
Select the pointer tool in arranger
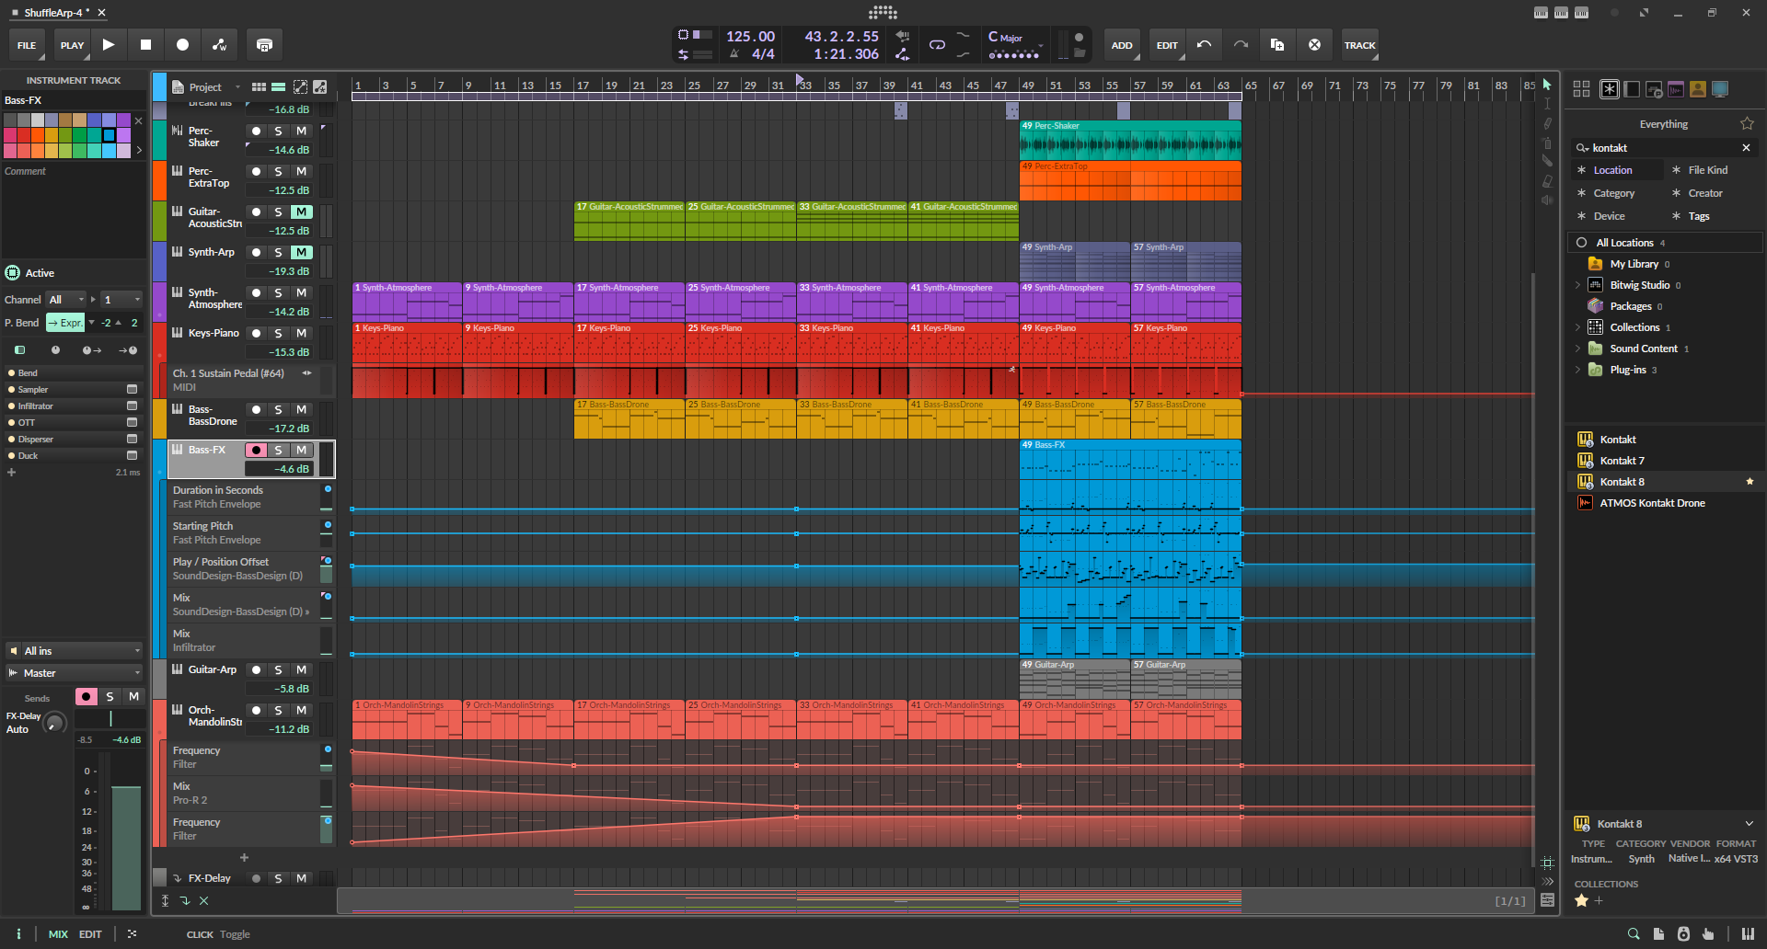click(x=1547, y=85)
